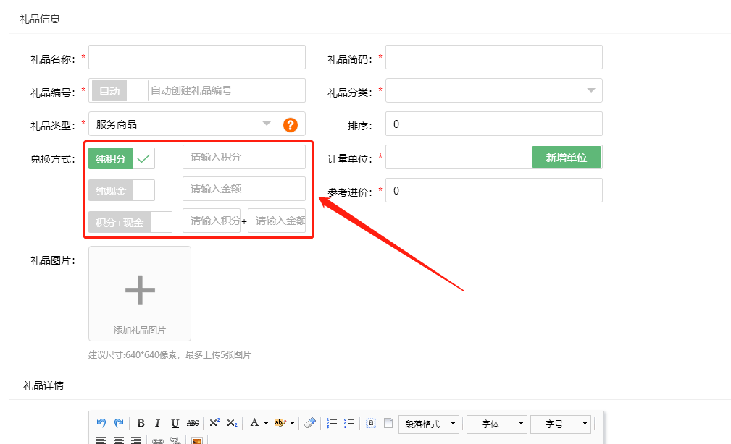Click the 礼品名称 input field
The width and height of the screenshot is (731, 444).
(196, 57)
